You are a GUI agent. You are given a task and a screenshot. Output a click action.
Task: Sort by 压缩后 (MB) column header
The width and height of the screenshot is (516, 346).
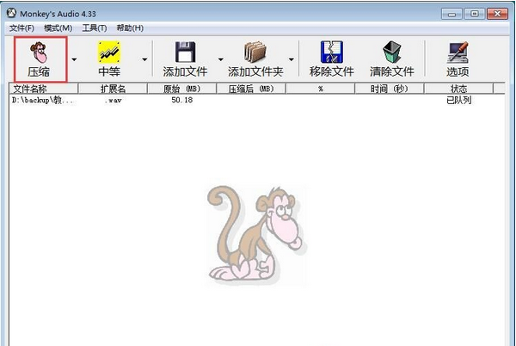click(x=251, y=89)
